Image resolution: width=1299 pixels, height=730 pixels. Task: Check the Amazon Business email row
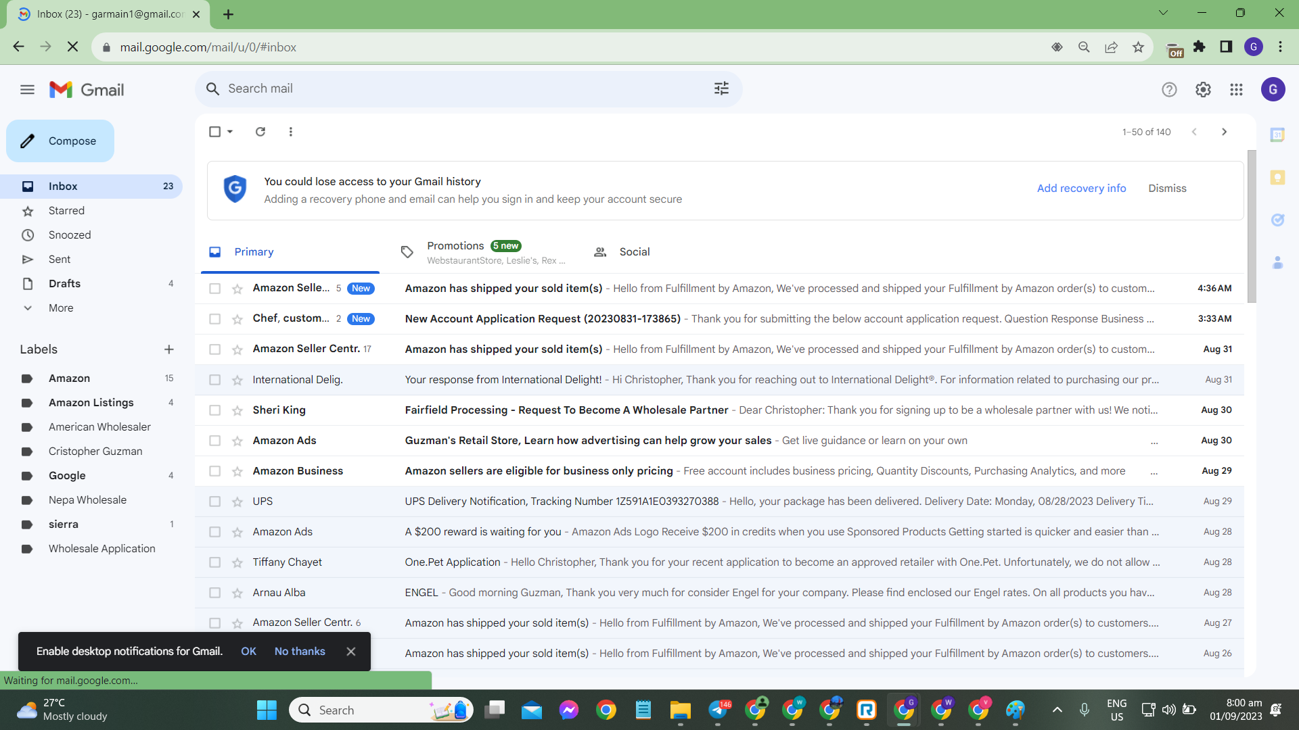214,471
